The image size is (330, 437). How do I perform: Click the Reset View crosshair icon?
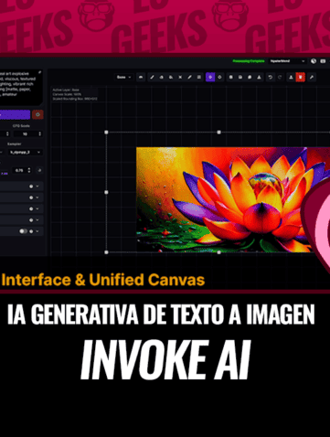point(219,78)
